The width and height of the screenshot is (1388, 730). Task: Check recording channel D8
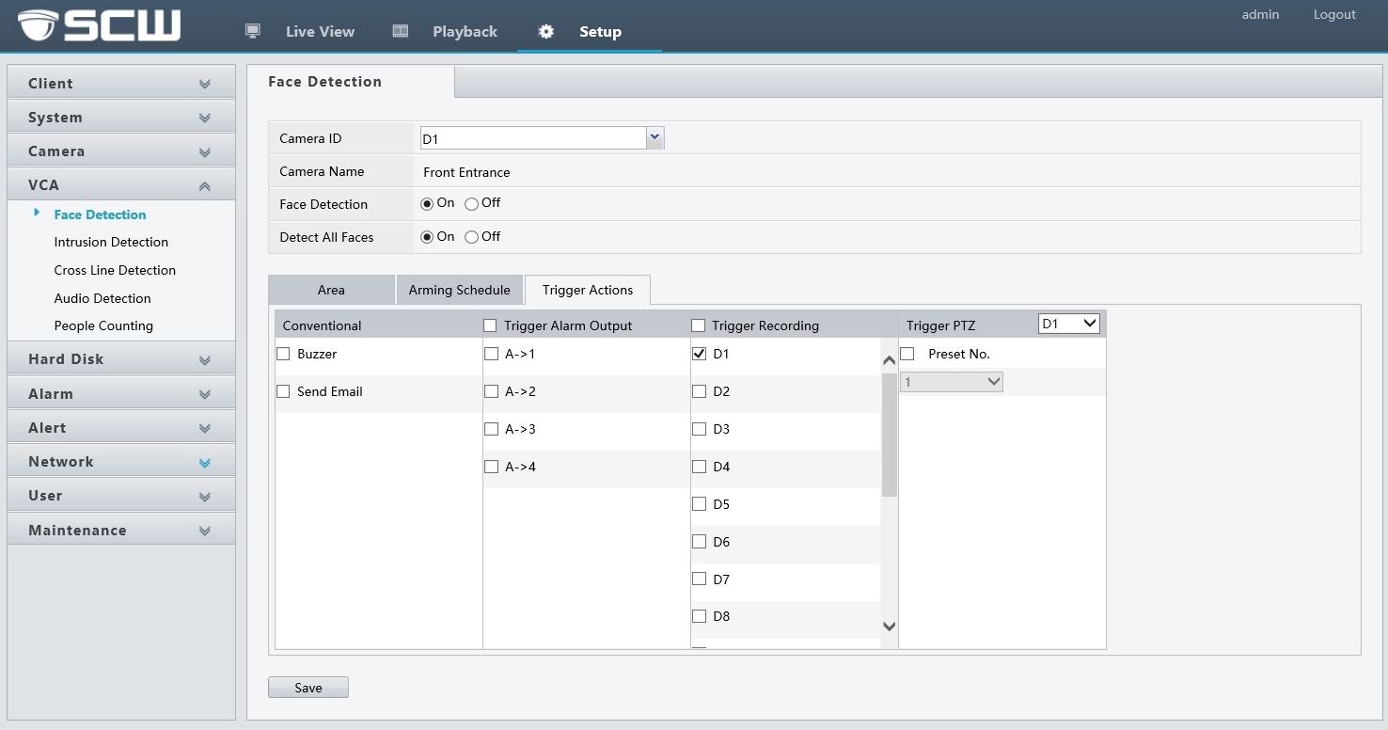699,616
